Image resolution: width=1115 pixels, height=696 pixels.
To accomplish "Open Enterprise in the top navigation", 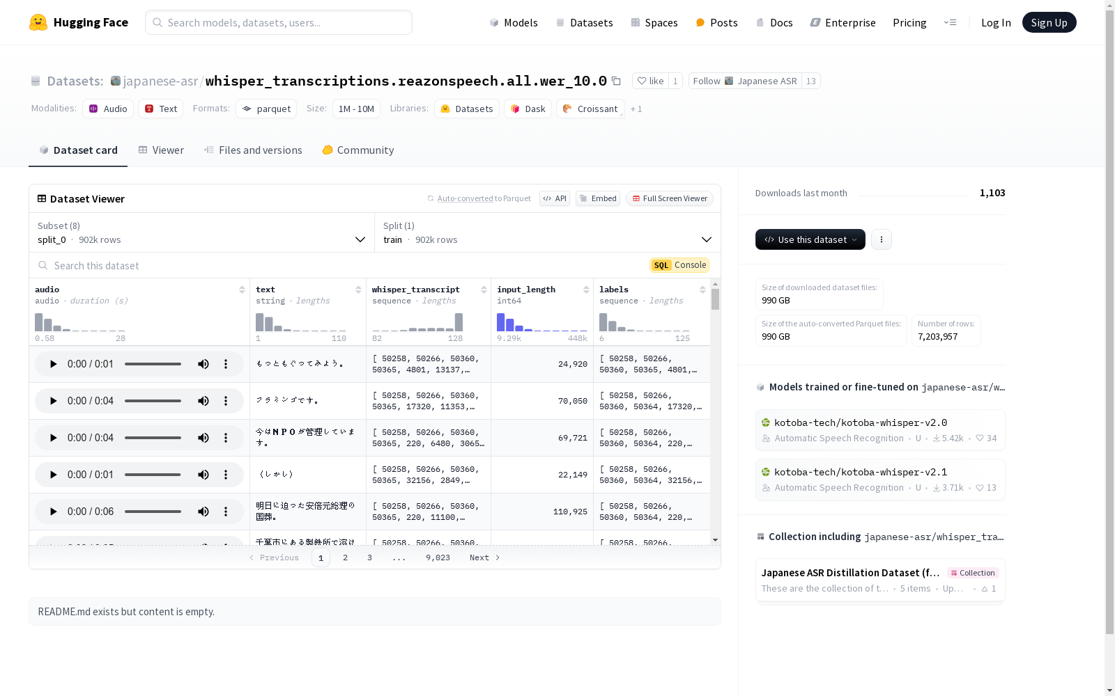I will pos(843,23).
